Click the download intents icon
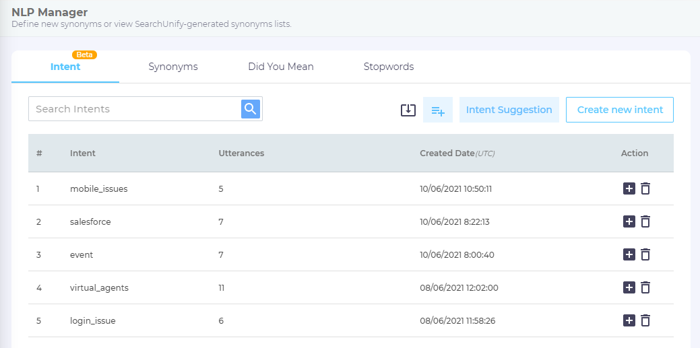 (x=408, y=110)
